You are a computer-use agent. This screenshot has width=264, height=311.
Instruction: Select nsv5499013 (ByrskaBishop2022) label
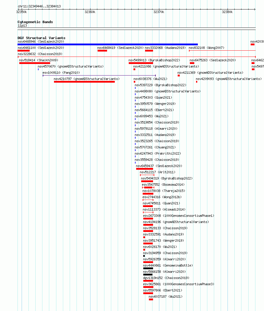154,60
